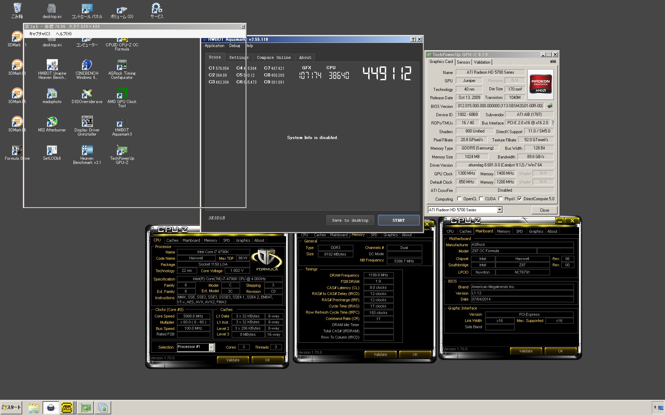This screenshot has height=415, width=665.
Task: Click GPU-Z screenshot camera icon
Action: (x=553, y=62)
